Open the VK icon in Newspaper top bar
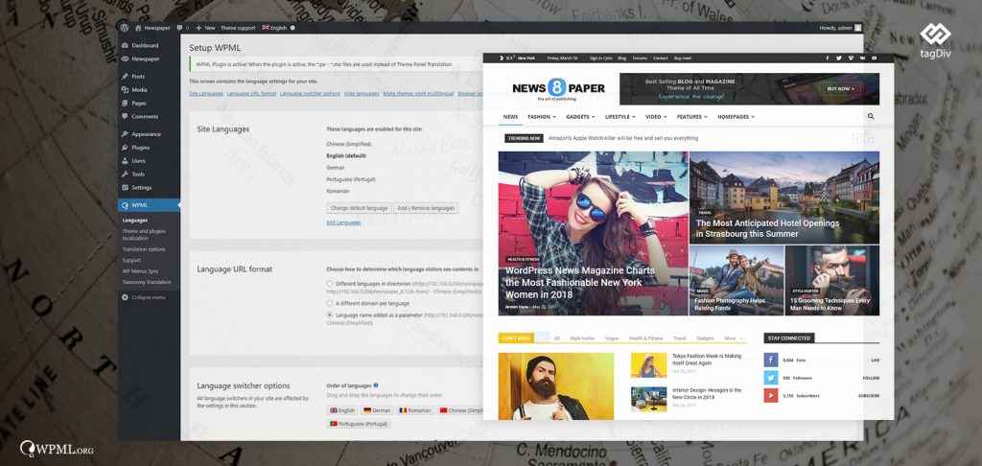Viewport: 982px width, 466px height. coord(863,58)
